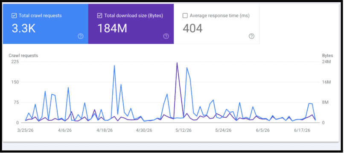Screen dimensions: 344x153
Task: Click the Total download size (Bytes) label
Action: 134,16
